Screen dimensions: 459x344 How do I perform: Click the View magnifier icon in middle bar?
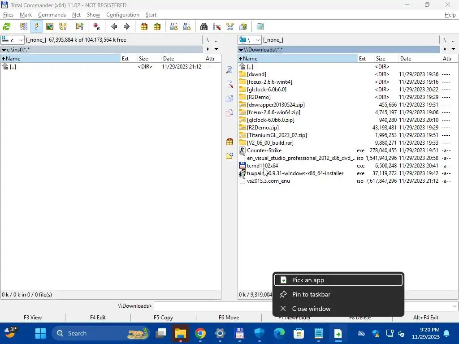(229, 70)
